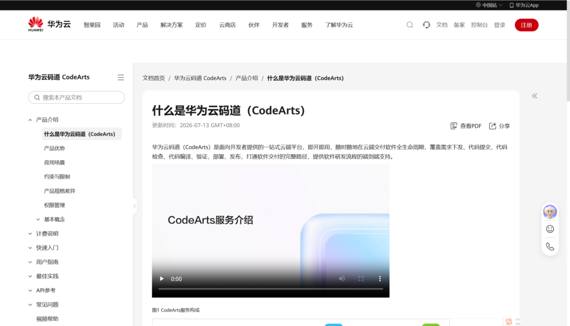Screen dimensions: 570x326
Task: Click the Huawei Cloud logo
Action: tap(50, 24)
